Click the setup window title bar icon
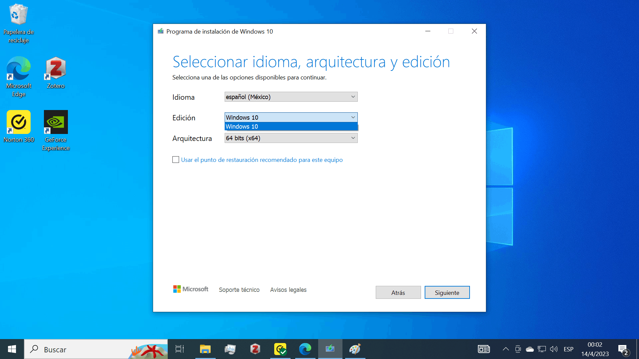 [x=161, y=31]
